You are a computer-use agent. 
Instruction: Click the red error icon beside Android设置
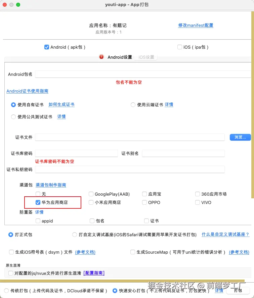click(101, 57)
